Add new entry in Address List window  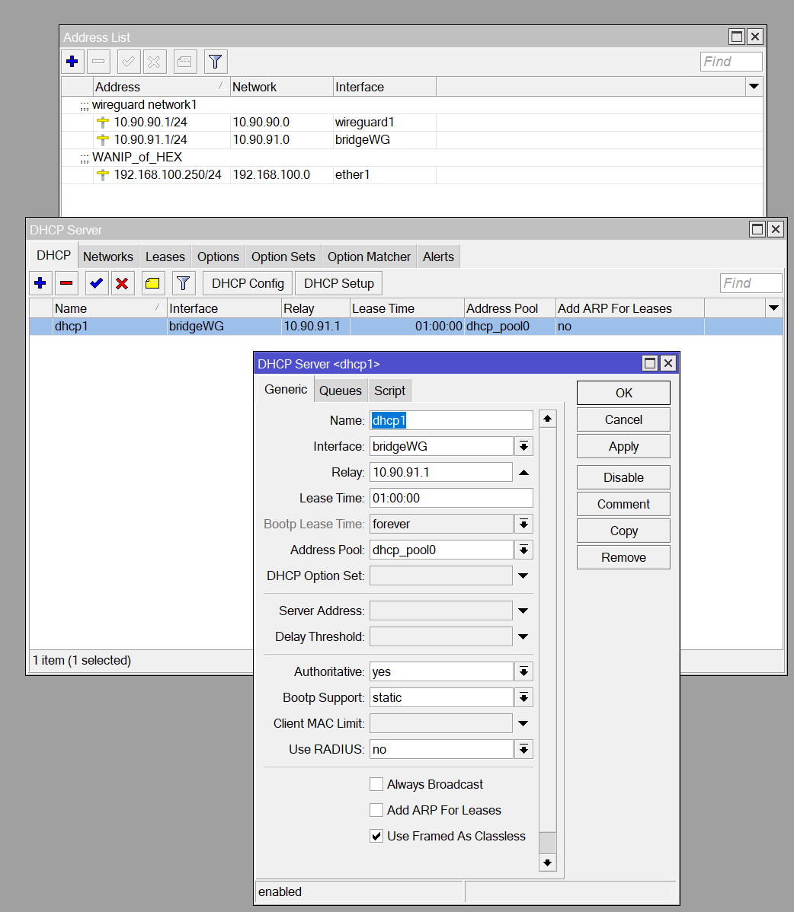[72, 62]
